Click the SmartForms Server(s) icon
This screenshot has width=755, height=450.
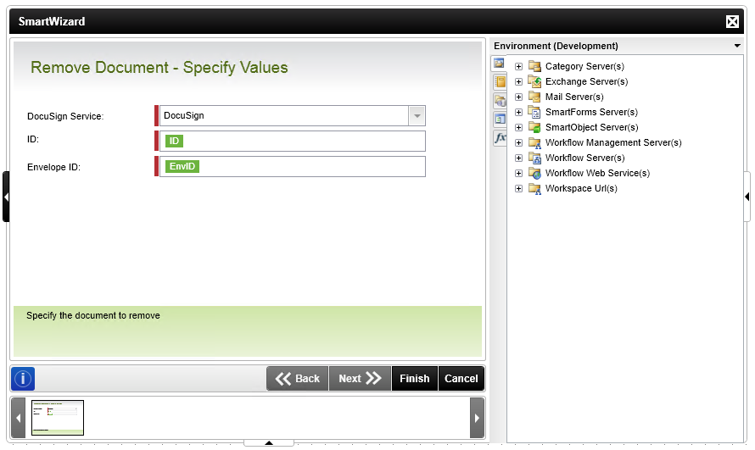pos(534,112)
